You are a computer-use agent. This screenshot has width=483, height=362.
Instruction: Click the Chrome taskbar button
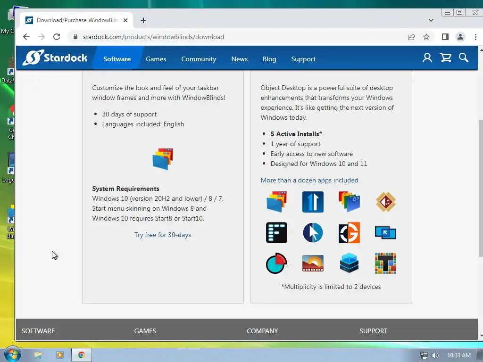(x=82, y=355)
